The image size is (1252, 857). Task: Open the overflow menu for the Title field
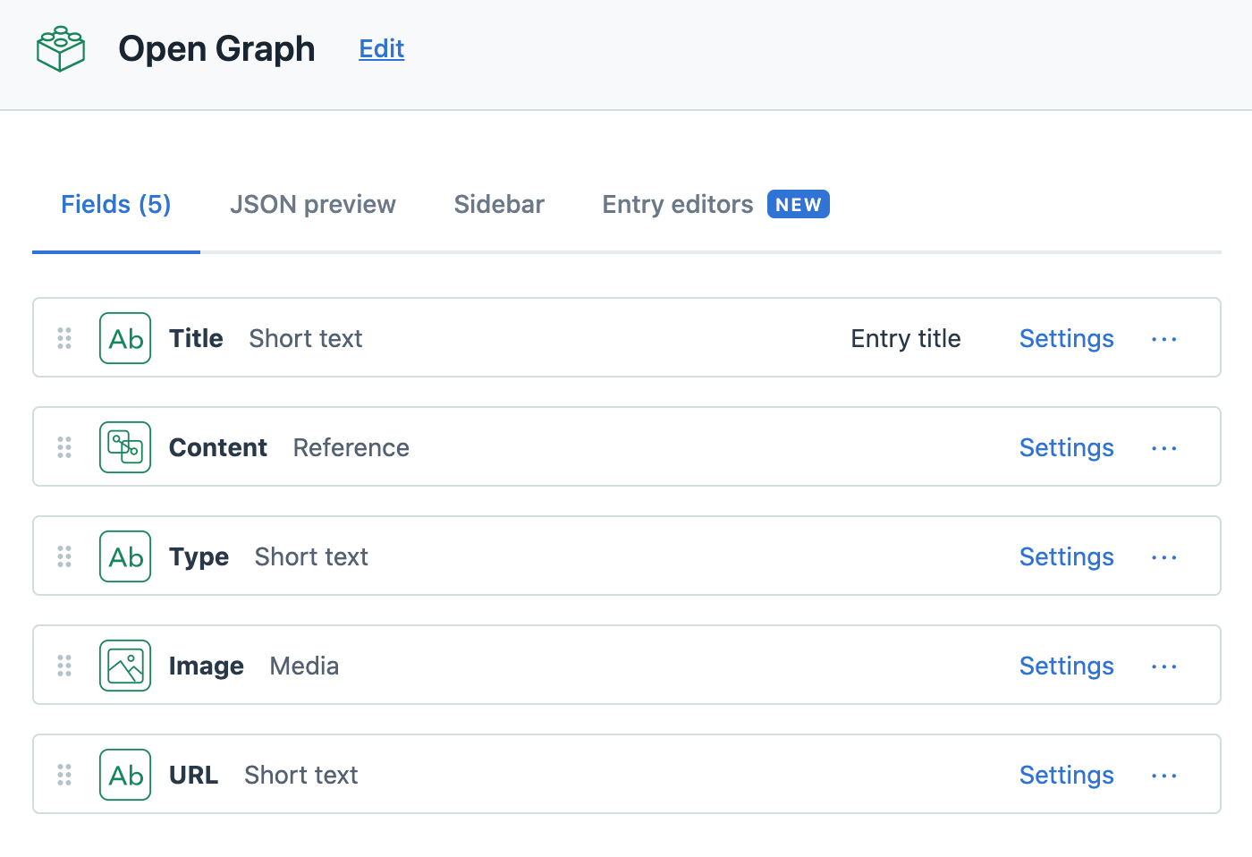coord(1163,338)
